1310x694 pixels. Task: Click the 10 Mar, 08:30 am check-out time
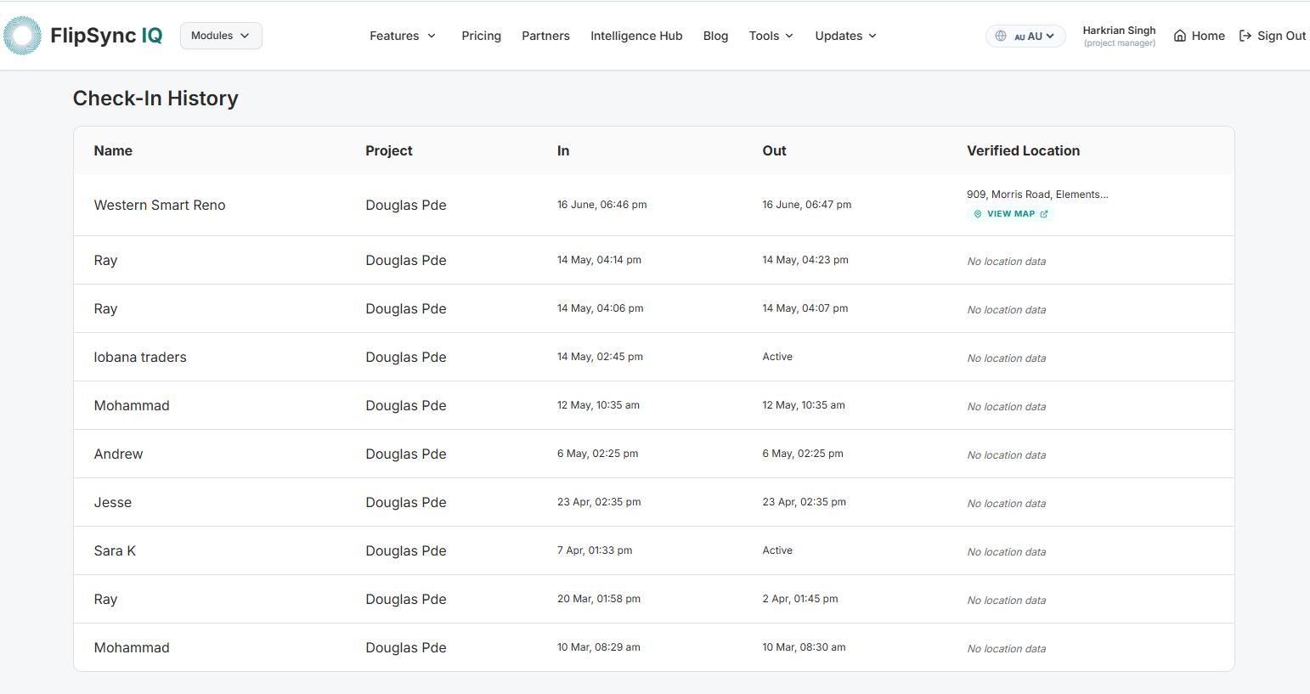[x=804, y=647]
